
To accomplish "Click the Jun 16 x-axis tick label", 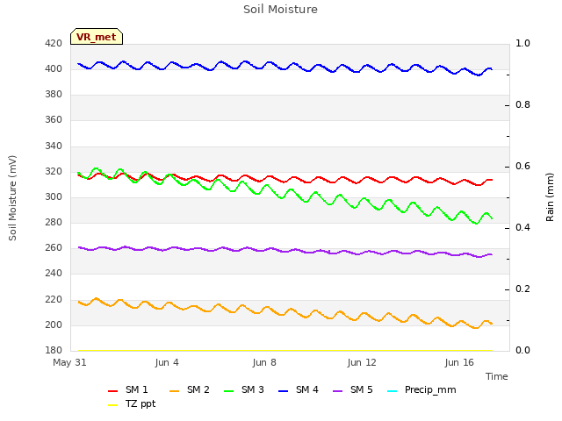I will click(459, 362).
